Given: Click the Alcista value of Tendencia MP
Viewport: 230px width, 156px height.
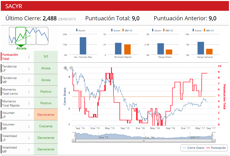Looking at the screenshot, I should pyautogui.click(x=46, y=80).
